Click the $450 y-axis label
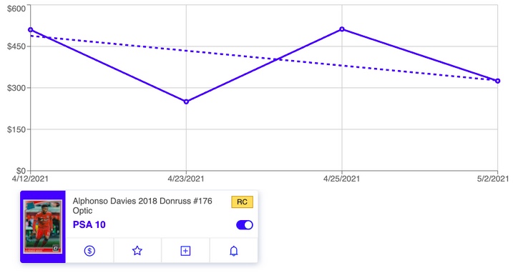 pyautogui.click(x=16, y=46)
